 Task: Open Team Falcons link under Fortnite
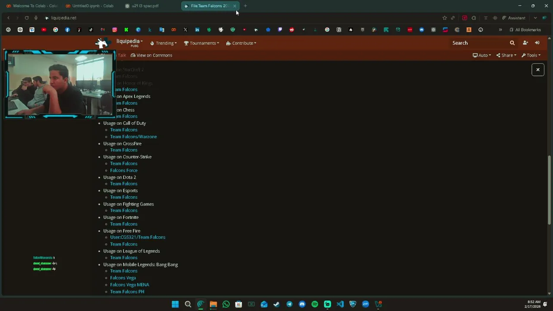(124, 224)
